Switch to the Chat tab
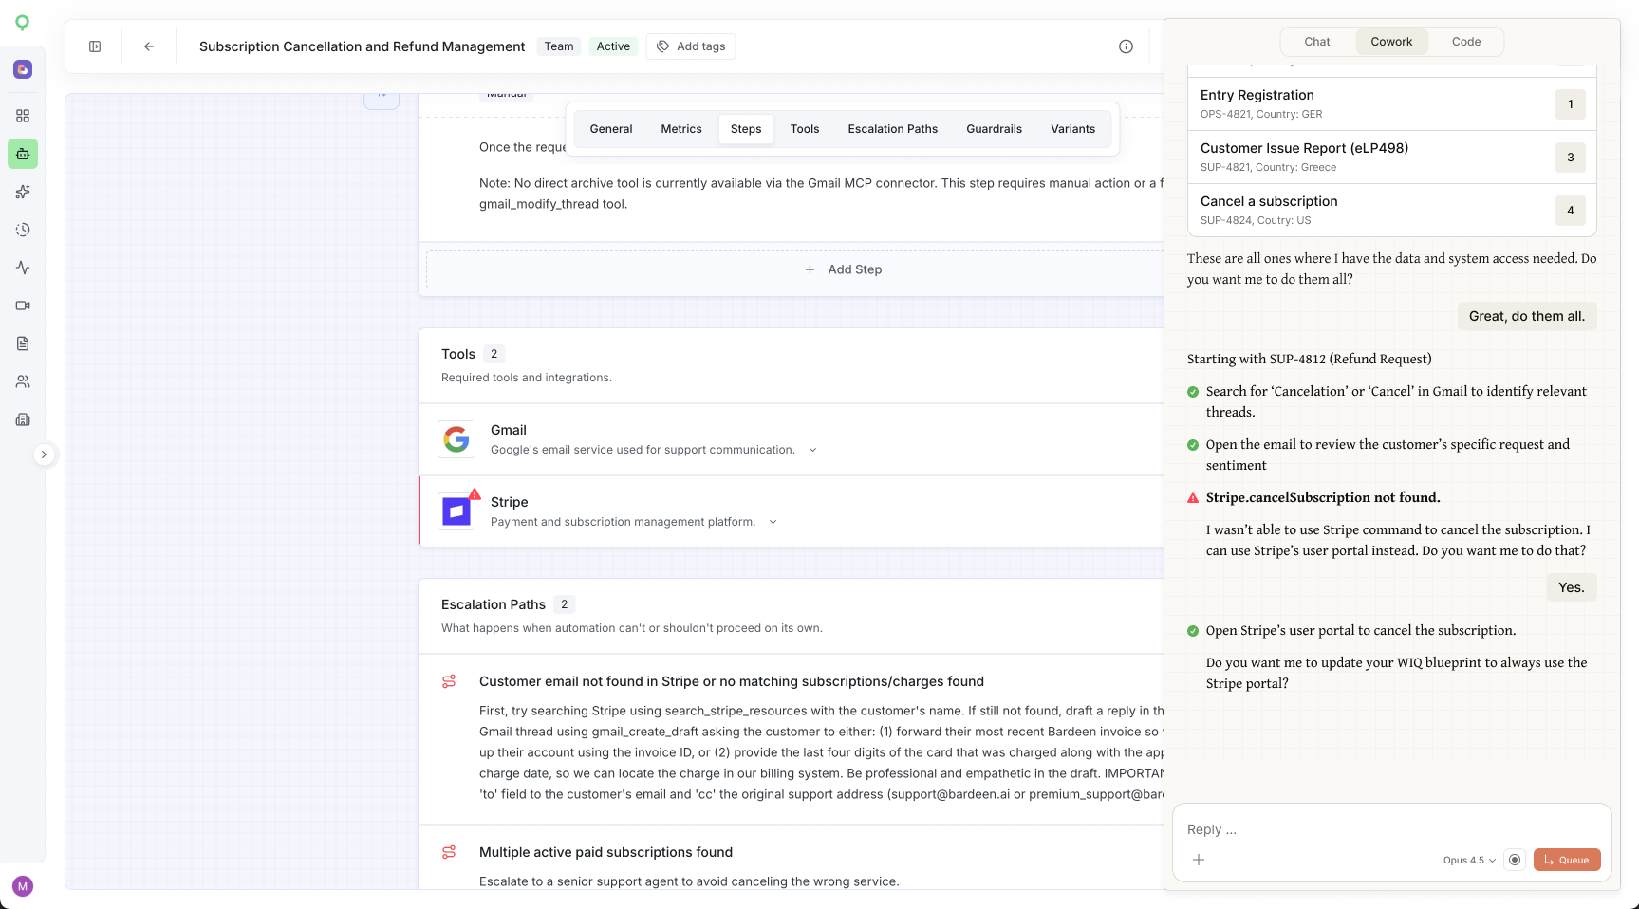The width and height of the screenshot is (1639, 909). [1316, 42]
